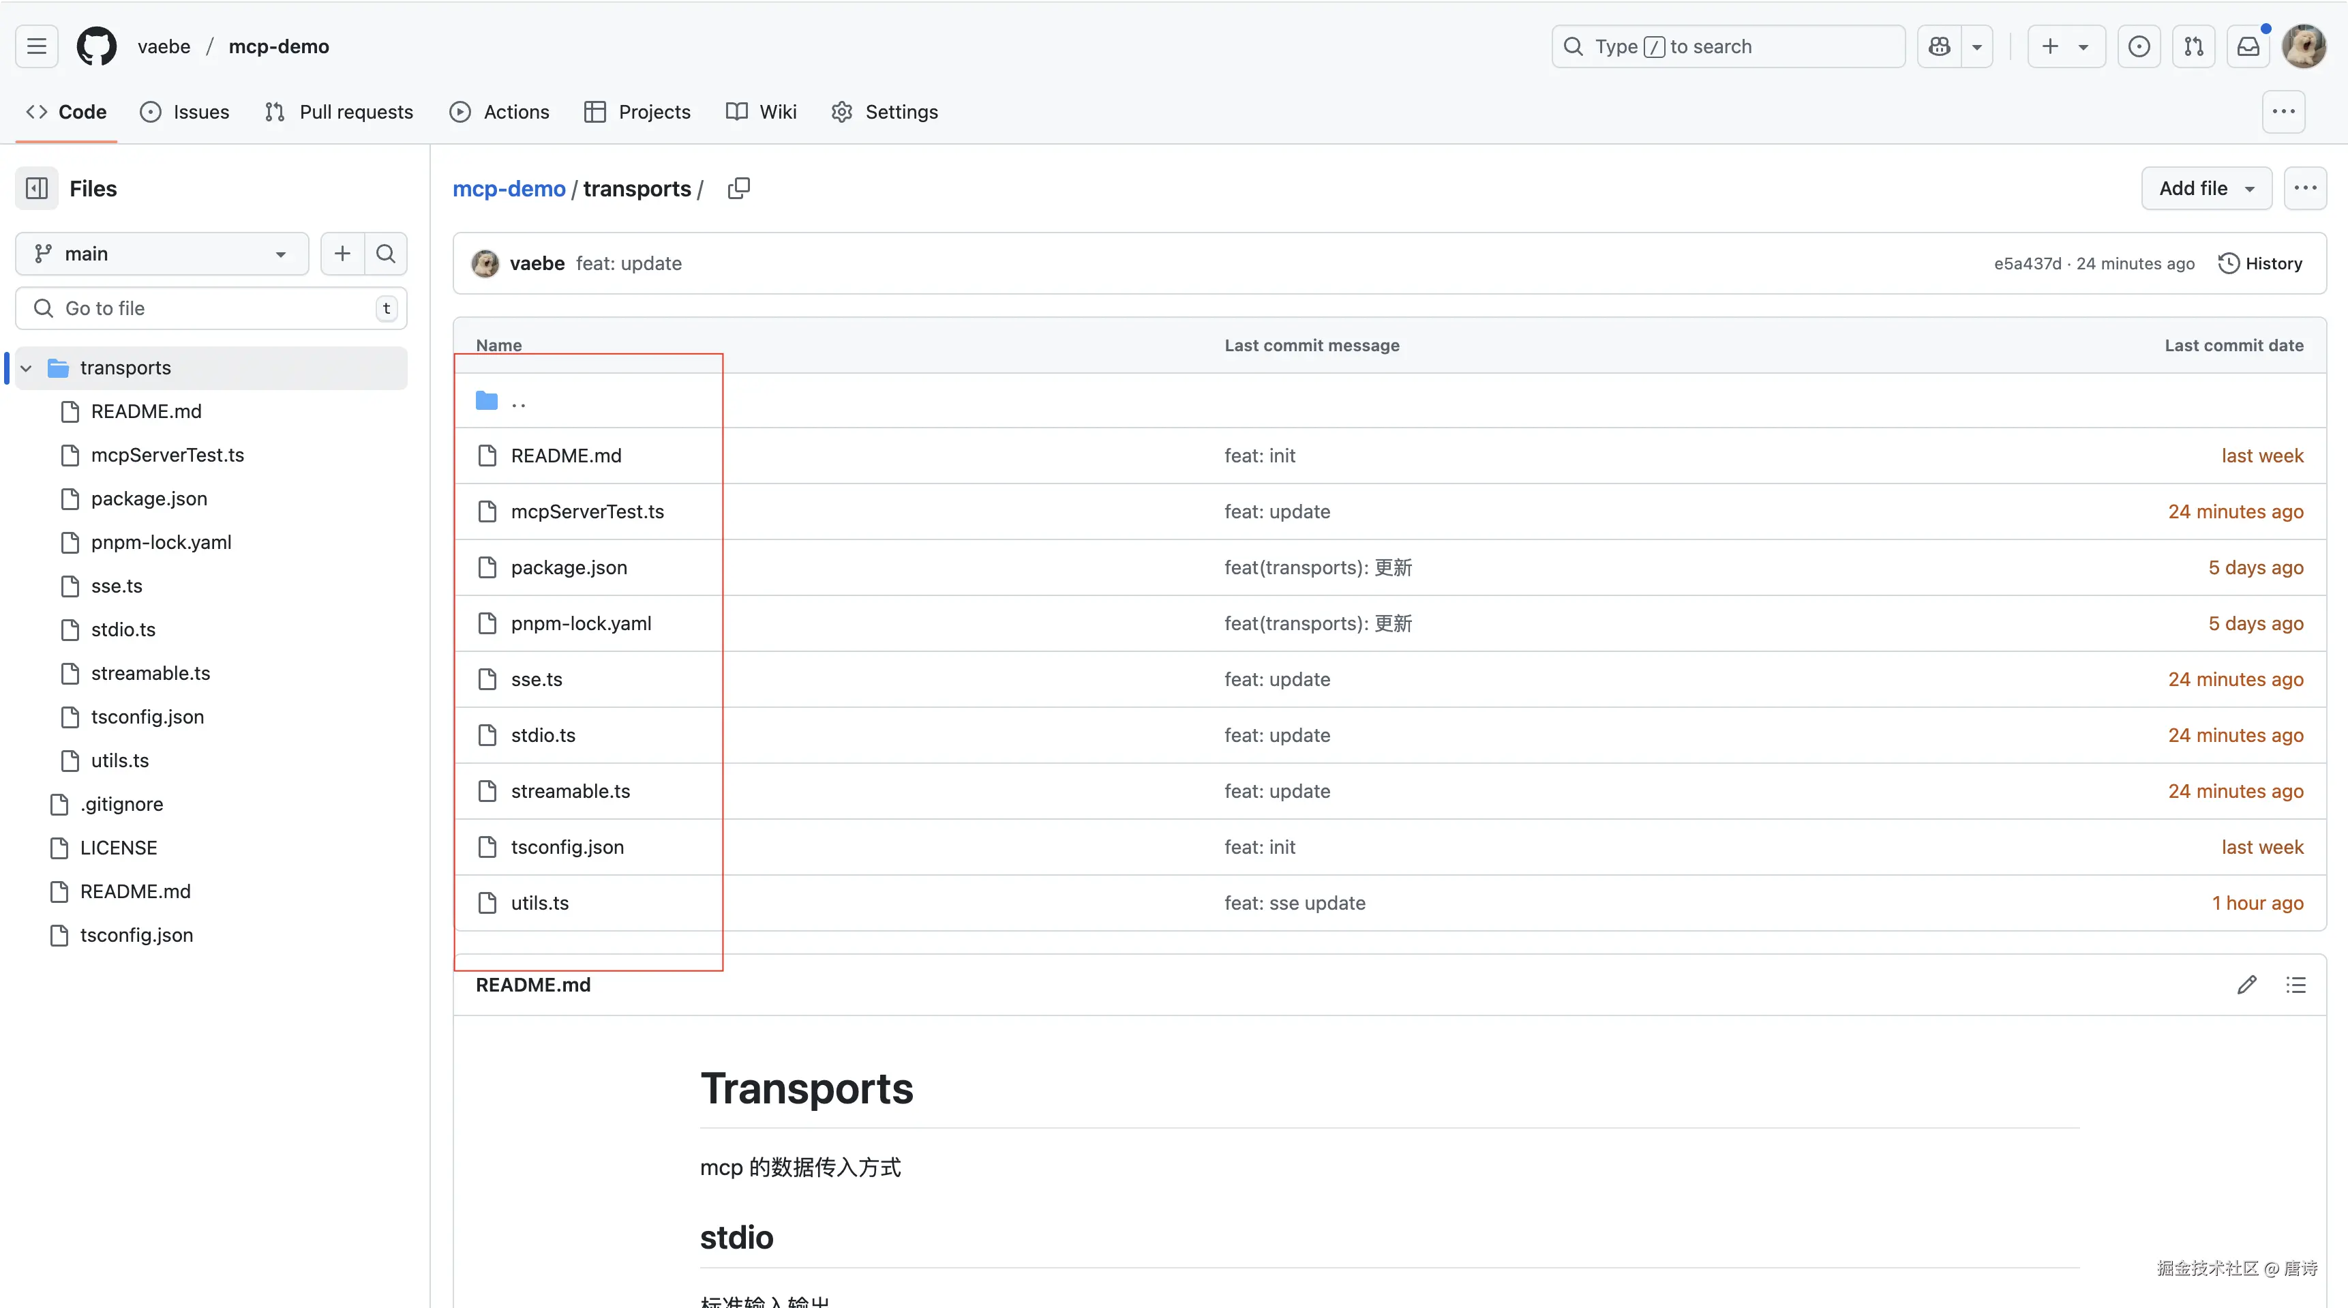Open the main branch dropdown

click(x=162, y=254)
